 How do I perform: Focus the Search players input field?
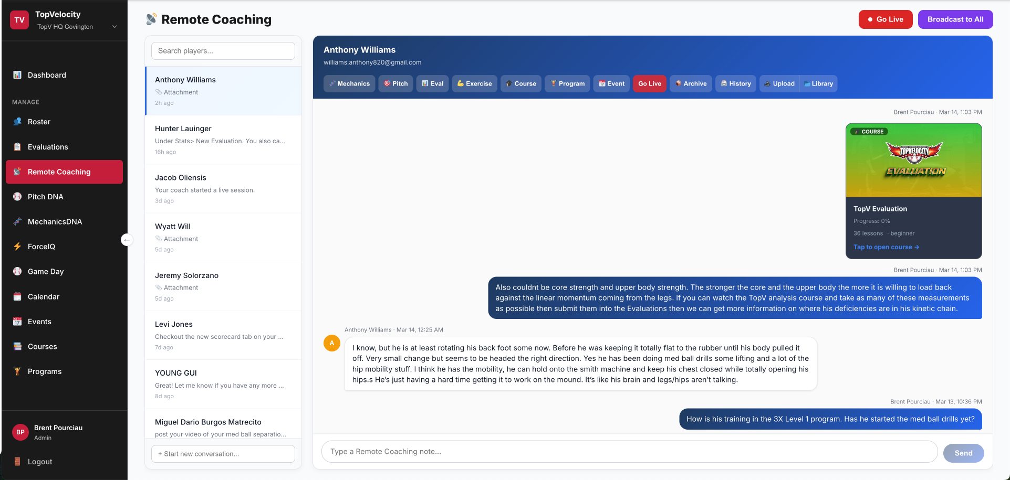223,51
